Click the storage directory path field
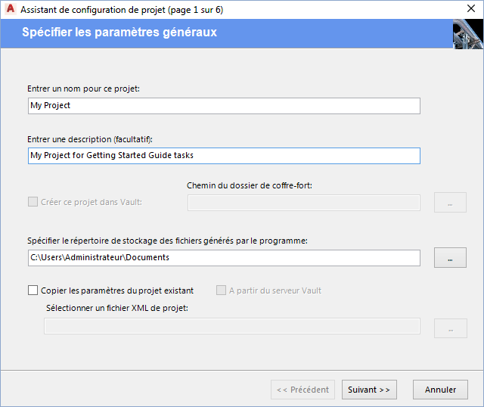This screenshot has width=484, height=407. pyautogui.click(x=223, y=258)
